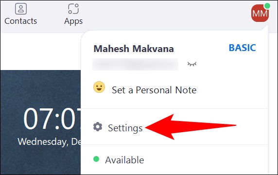Click the 07:07 clock display
The image size is (278, 175).
pyautogui.click(x=52, y=119)
